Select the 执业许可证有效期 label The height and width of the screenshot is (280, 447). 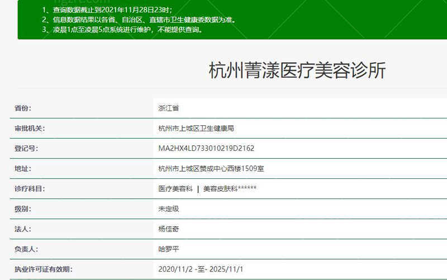point(44,269)
